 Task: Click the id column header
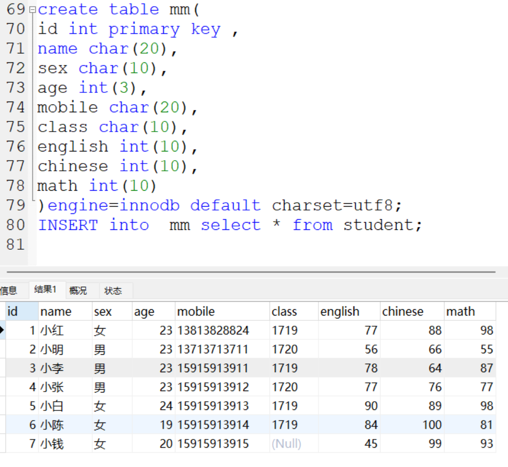tap(22, 311)
